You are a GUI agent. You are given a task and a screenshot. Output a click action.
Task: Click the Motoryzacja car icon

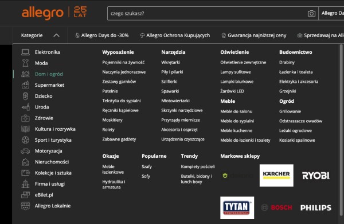pyautogui.click(x=25, y=151)
